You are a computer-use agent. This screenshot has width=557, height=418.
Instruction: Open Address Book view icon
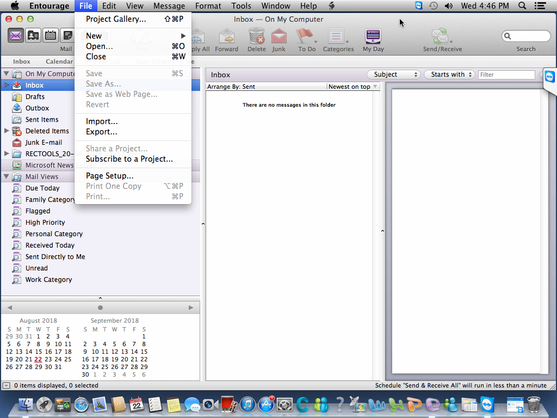[x=33, y=35]
